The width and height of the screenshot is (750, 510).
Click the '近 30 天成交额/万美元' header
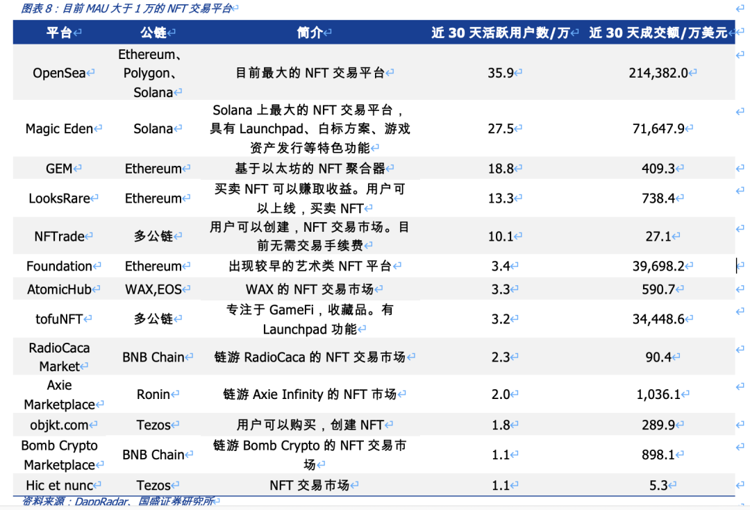[x=658, y=33]
